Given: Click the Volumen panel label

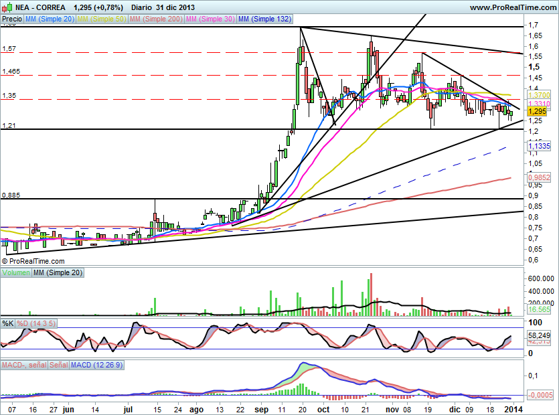Looking at the screenshot, I should 16,274.
